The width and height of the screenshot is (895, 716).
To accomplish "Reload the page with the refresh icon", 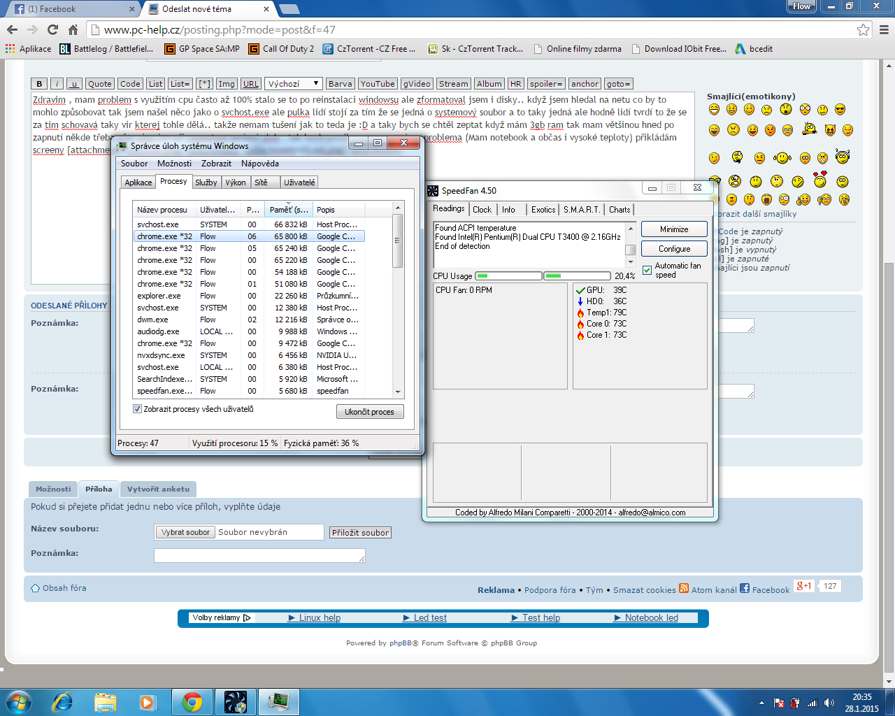I will 52,29.
